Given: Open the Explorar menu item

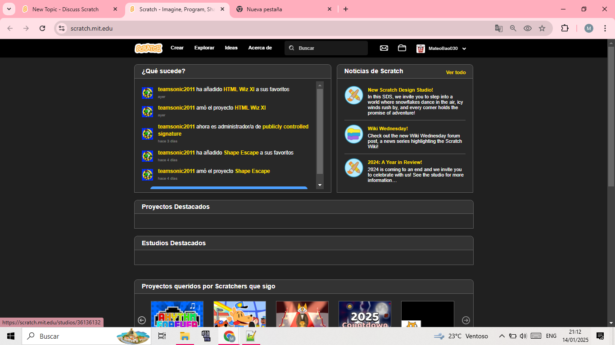Looking at the screenshot, I should pos(204,48).
